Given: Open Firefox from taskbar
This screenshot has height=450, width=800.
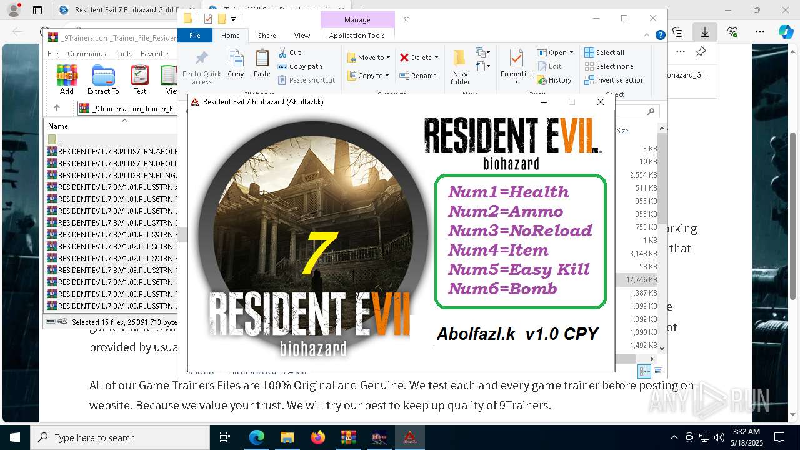Looking at the screenshot, I should click(317, 437).
